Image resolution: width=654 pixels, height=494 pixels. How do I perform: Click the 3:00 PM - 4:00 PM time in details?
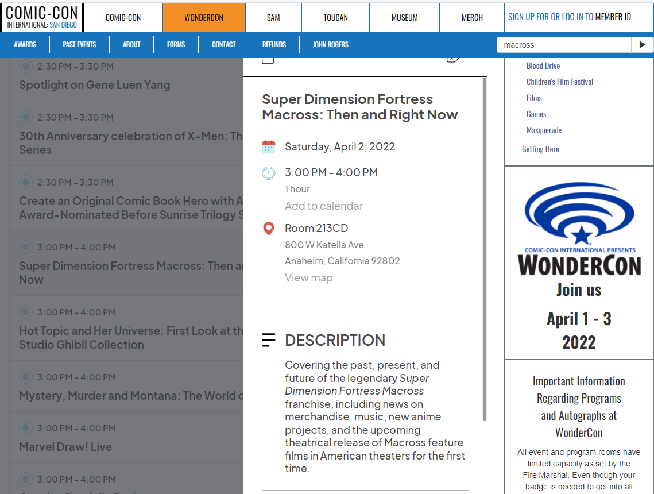coord(331,173)
